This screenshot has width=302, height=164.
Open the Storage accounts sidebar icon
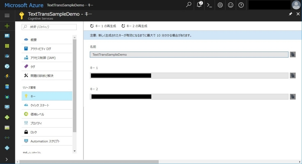click(7, 128)
